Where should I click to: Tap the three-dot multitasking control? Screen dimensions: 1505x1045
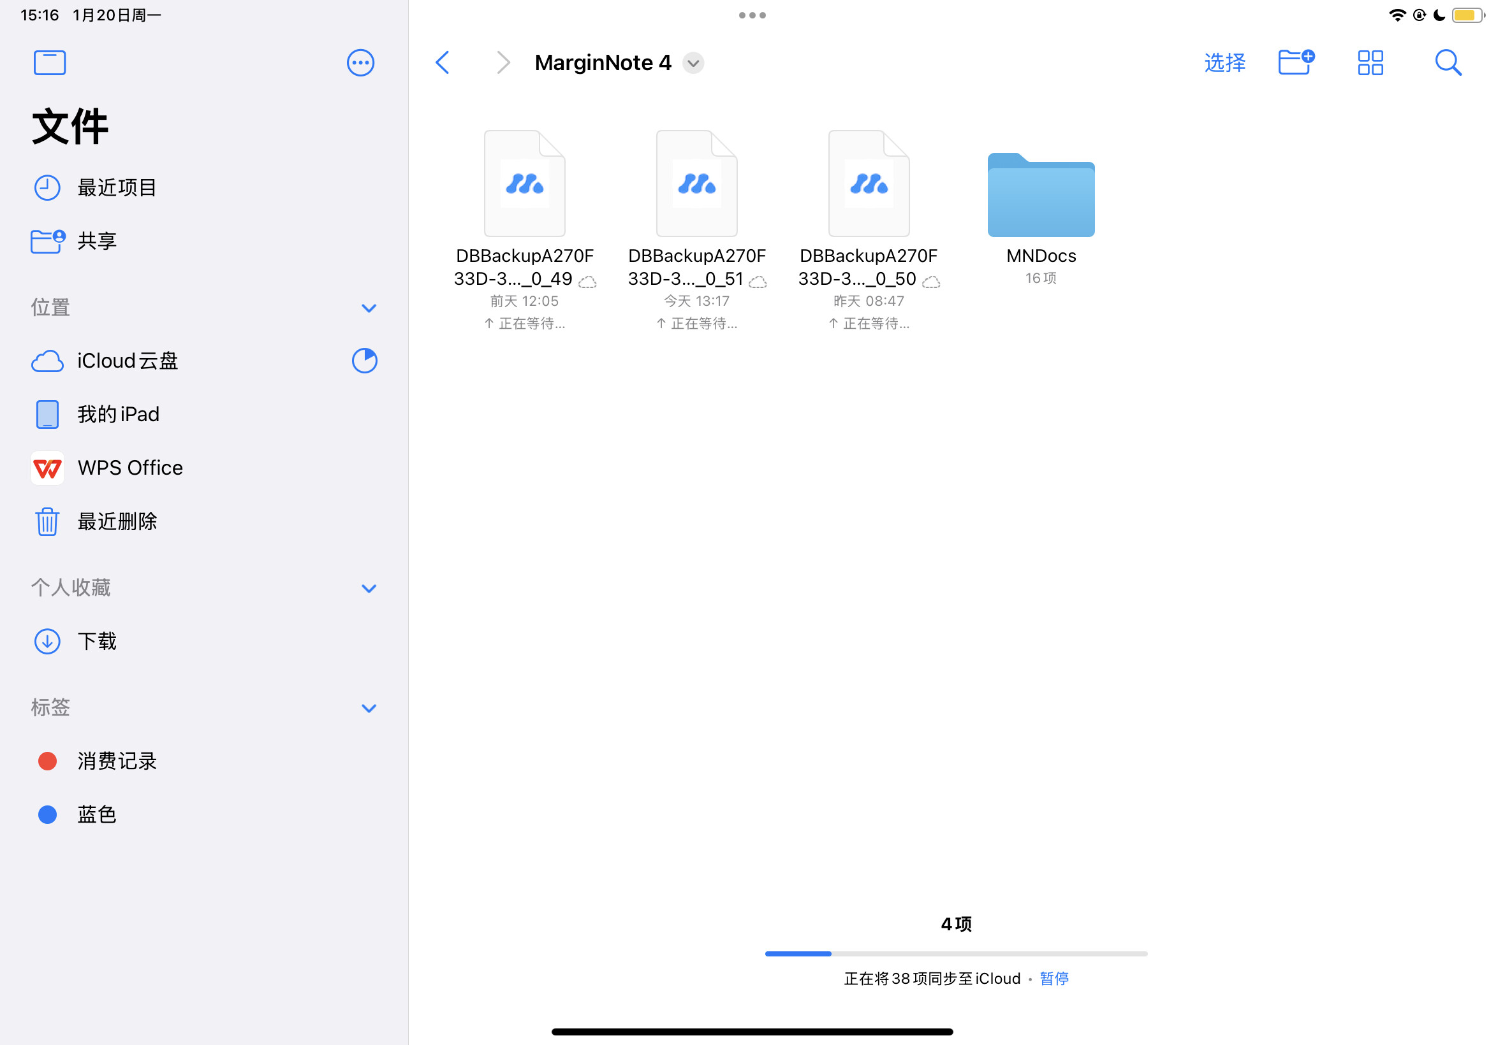(752, 15)
